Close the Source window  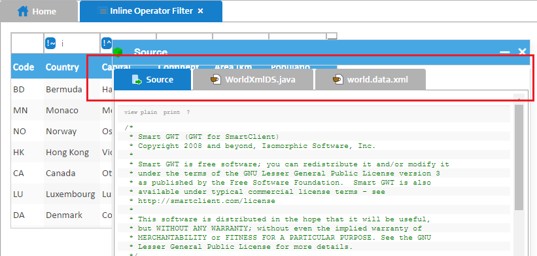[522, 52]
